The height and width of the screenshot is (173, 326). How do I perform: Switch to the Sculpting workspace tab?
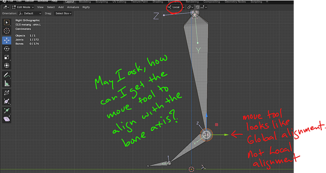point(102,2)
